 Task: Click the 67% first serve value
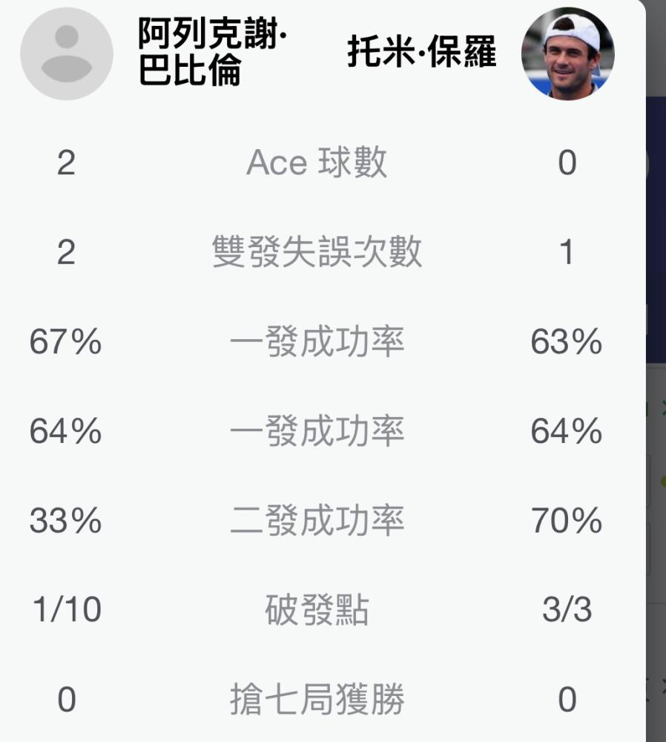(66, 341)
